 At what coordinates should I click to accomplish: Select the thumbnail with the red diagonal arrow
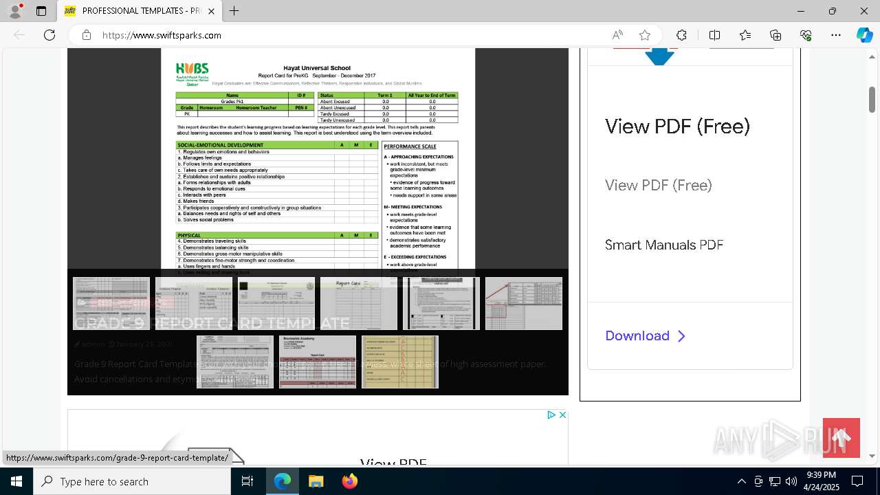pos(524,303)
